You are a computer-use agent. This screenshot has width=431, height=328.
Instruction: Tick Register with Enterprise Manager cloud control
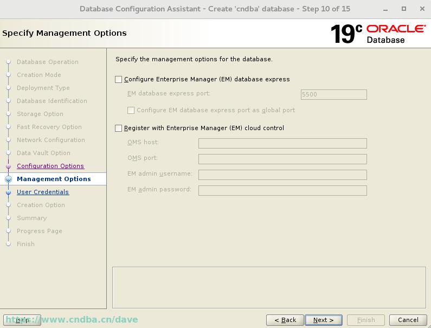point(119,128)
